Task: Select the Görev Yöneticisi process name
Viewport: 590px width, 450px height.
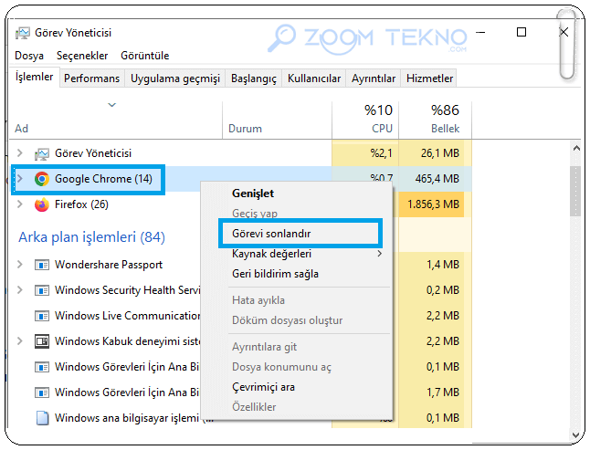Action: point(93,153)
